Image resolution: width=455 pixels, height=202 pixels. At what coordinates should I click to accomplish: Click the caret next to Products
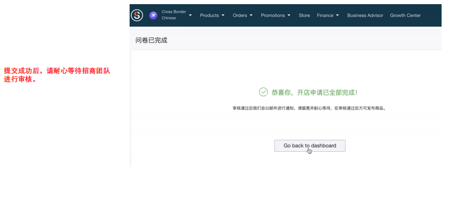[x=223, y=15]
